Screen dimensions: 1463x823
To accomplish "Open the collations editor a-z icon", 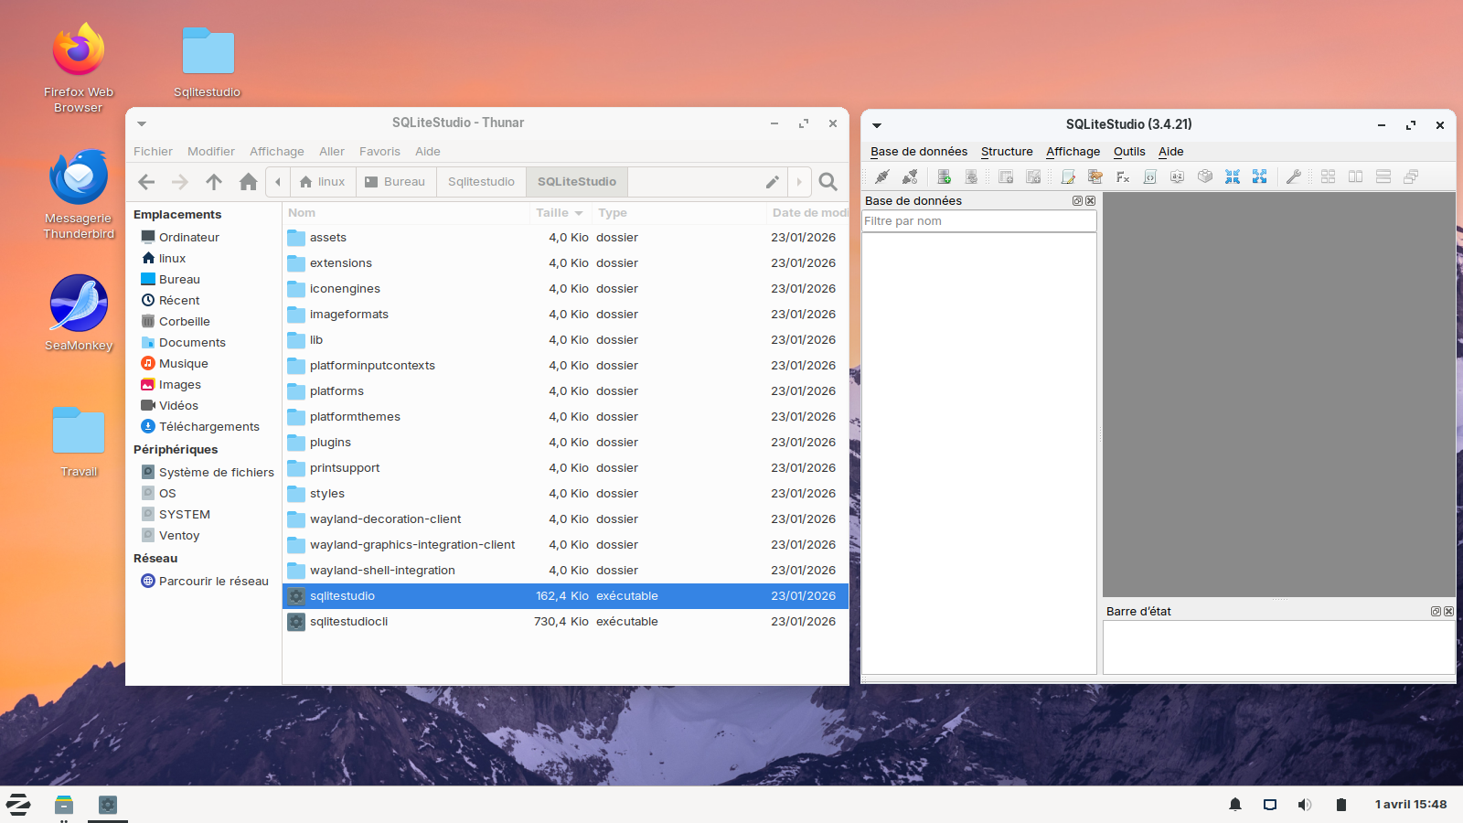I will (x=1178, y=177).
